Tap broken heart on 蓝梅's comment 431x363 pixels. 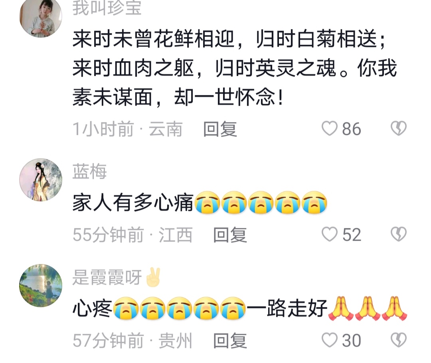tap(399, 234)
